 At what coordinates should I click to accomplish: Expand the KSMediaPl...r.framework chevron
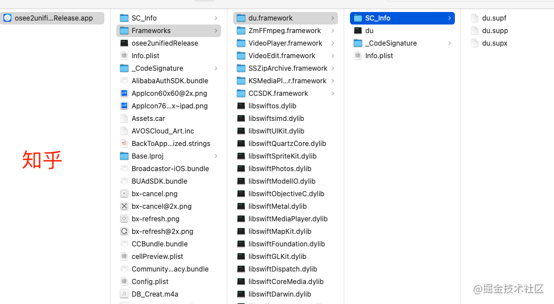pos(333,81)
